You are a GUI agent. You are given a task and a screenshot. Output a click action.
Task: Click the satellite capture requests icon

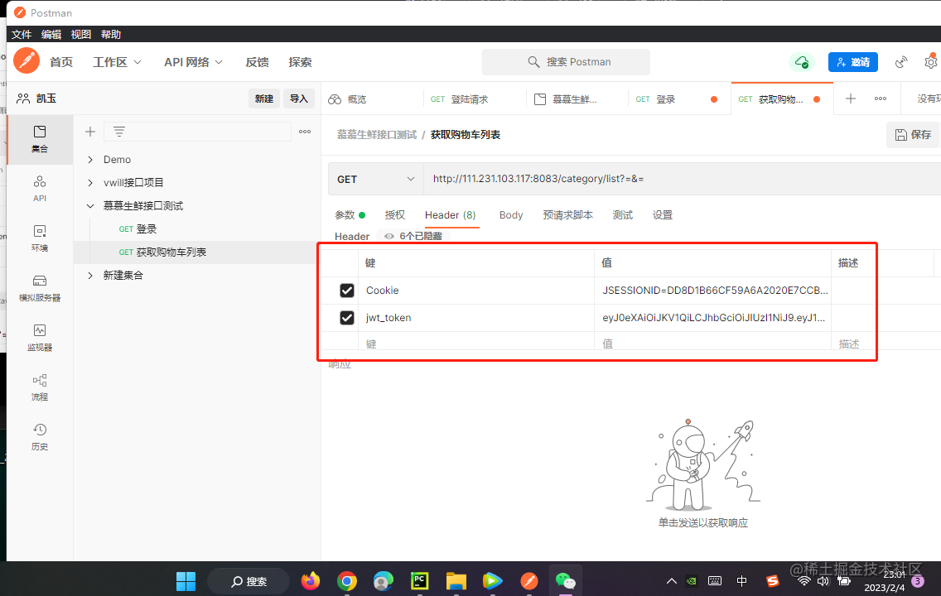click(x=900, y=62)
